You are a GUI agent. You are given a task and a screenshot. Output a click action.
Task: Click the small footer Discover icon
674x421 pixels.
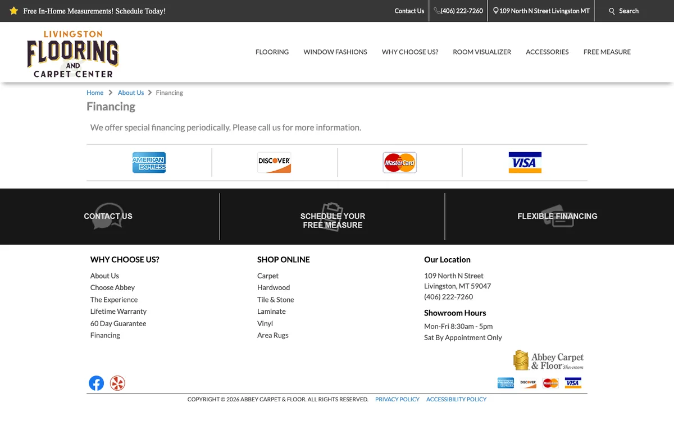coord(528,383)
